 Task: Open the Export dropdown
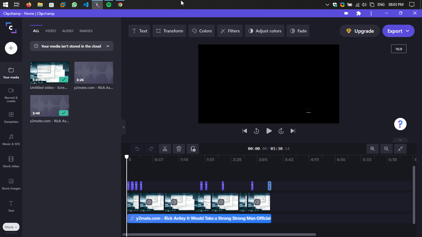399,31
